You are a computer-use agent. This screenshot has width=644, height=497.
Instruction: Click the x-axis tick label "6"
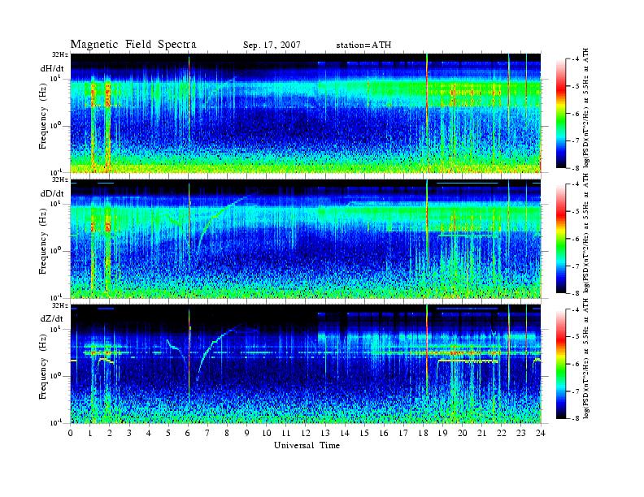[188, 433]
